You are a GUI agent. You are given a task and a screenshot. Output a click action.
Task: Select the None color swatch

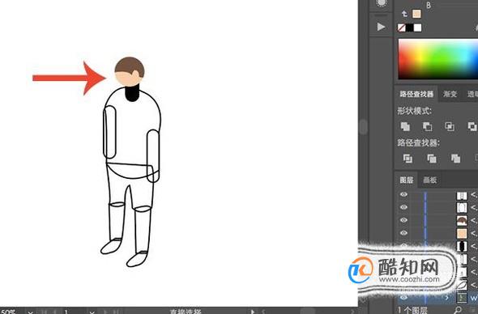click(x=402, y=28)
